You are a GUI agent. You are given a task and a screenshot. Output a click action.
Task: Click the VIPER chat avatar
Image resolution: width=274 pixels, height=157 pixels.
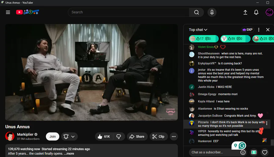click(x=192, y=132)
